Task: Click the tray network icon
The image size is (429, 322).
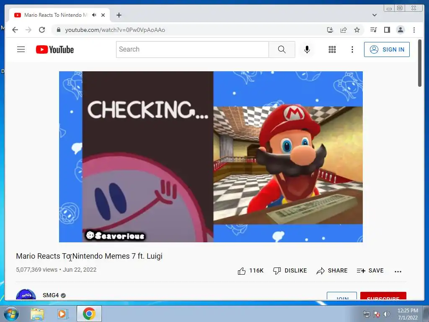Action: pos(366,314)
